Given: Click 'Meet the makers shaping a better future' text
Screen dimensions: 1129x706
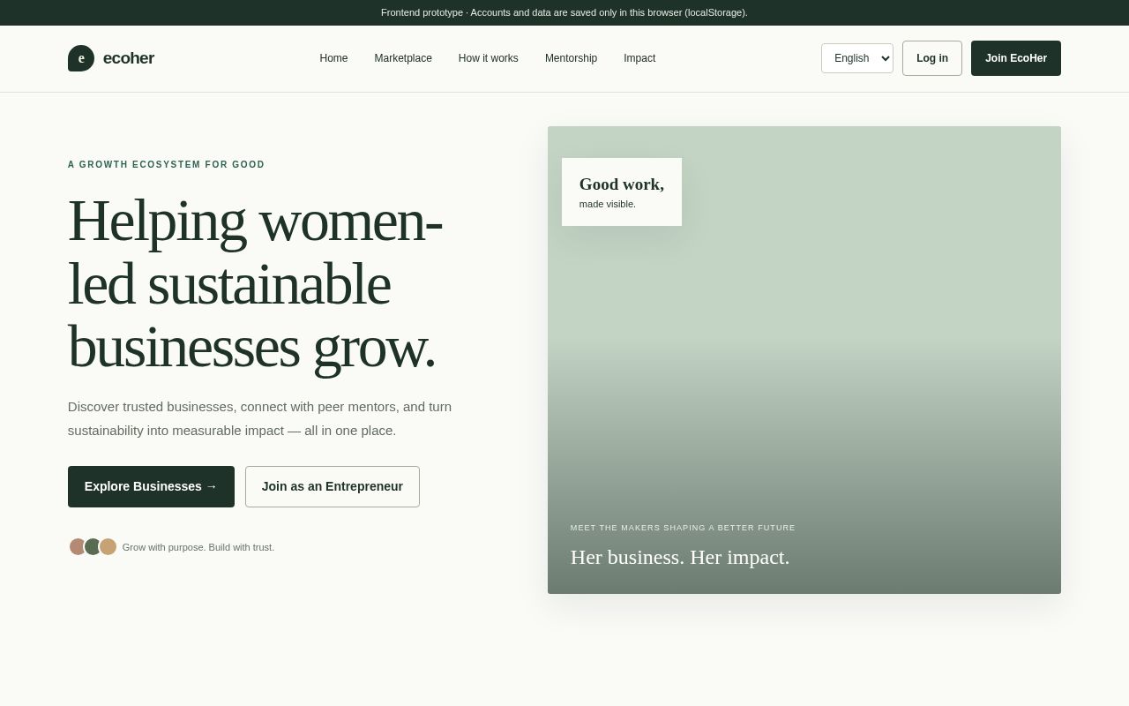Looking at the screenshot, I should (x=683, y=528).
